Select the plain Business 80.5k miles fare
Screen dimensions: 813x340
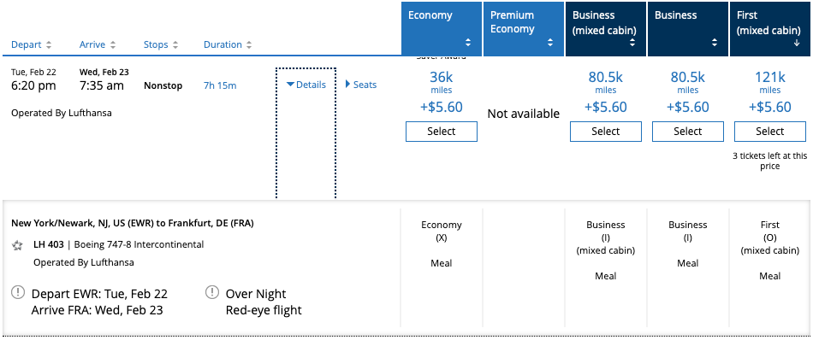pos(688,132)
